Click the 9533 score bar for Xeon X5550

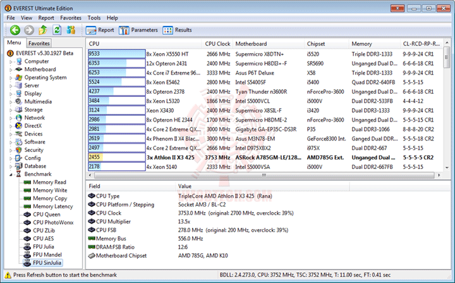point(117,54)
